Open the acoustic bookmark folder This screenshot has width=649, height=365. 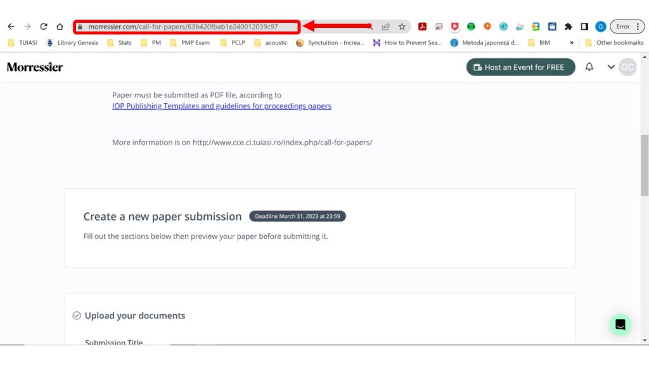coord(271,42)
